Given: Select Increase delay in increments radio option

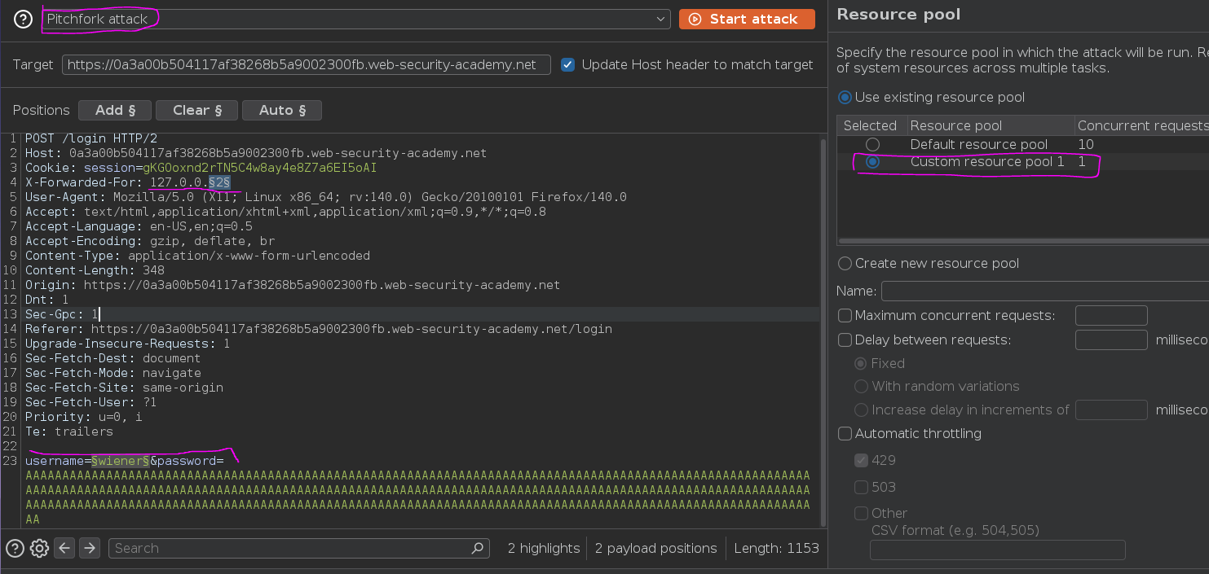Looking at the screenshot, I should [x=861, y=410].
